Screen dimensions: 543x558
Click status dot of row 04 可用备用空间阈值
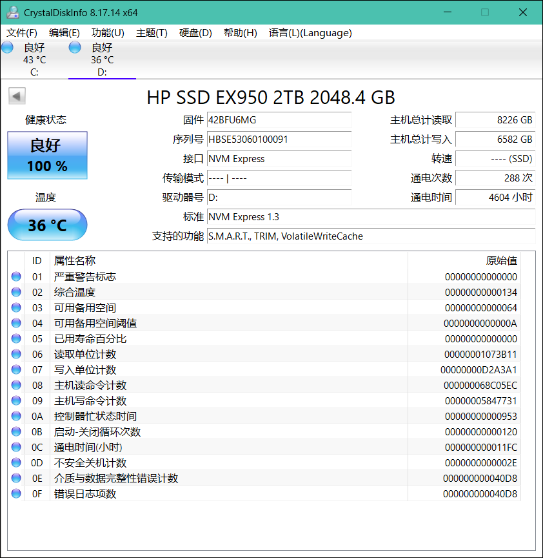coord(16,323)
